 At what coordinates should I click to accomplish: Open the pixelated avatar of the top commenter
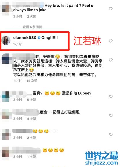[6, 9]
